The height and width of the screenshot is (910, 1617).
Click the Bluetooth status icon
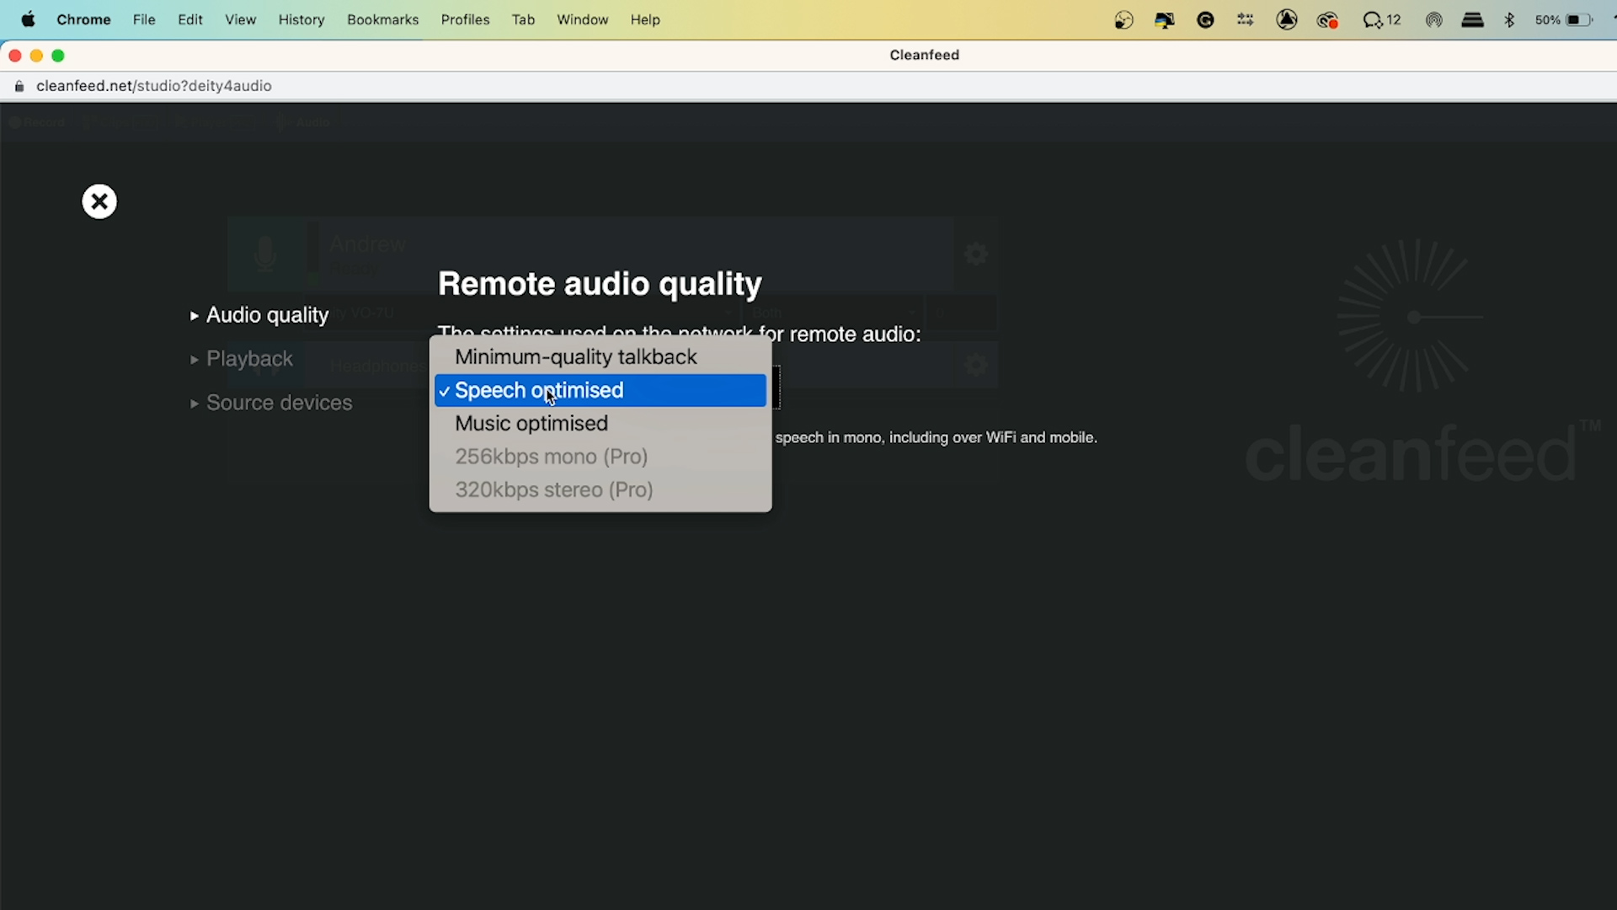pyautogui.click(x=1509, y=19)
